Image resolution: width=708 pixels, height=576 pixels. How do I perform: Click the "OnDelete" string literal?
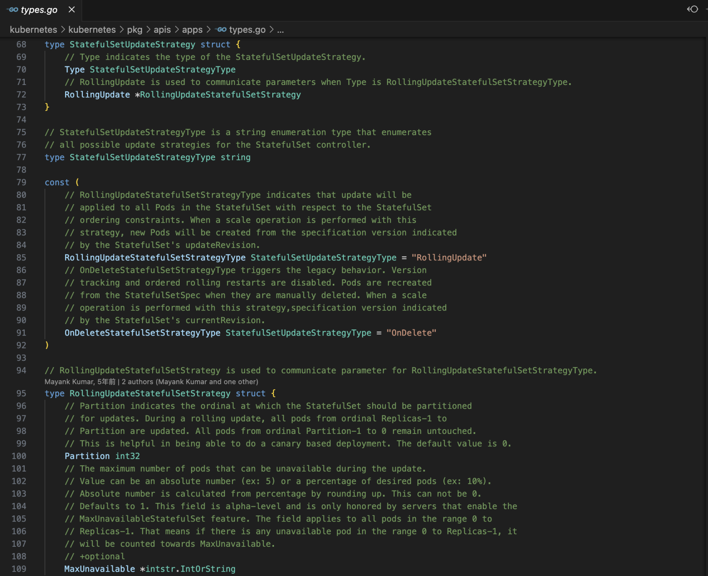coord(411,333)
